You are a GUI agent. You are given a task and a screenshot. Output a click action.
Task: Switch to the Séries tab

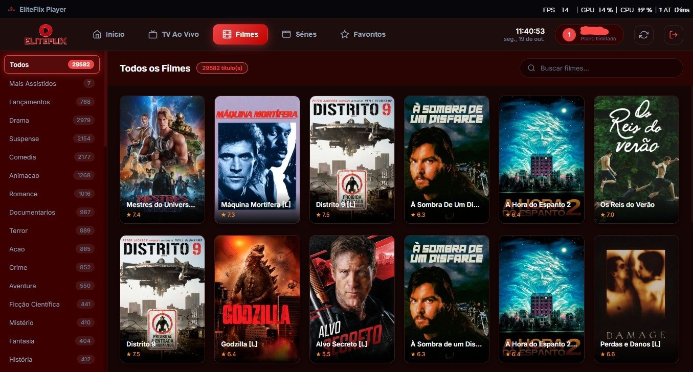pos(299,34)
